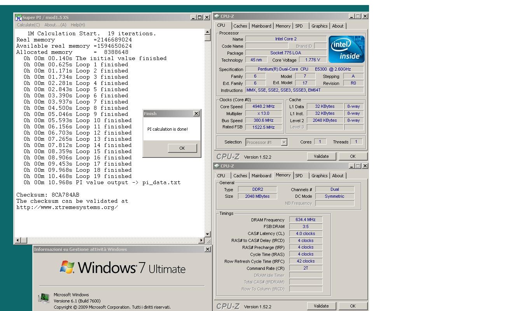The width and height of the screenshot is (509, 311).
Task: Click Validate in the bottom CPU-Z window
Action: (321, 306)
